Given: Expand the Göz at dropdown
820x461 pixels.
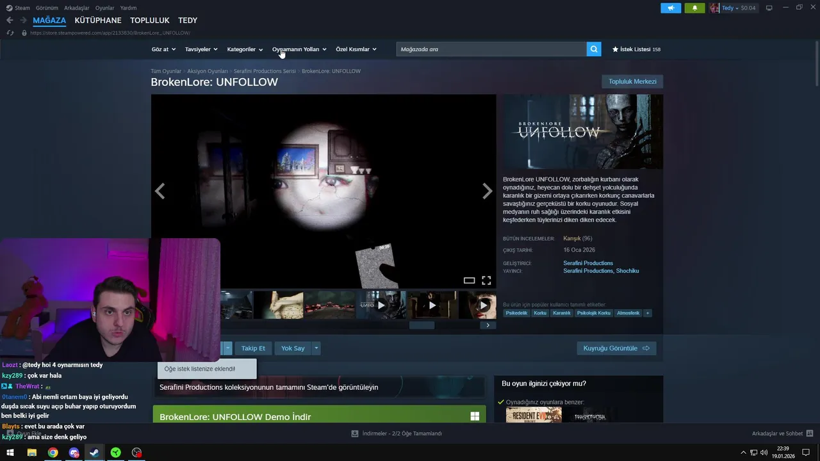Looking at the screenshot, I should 163,49.
